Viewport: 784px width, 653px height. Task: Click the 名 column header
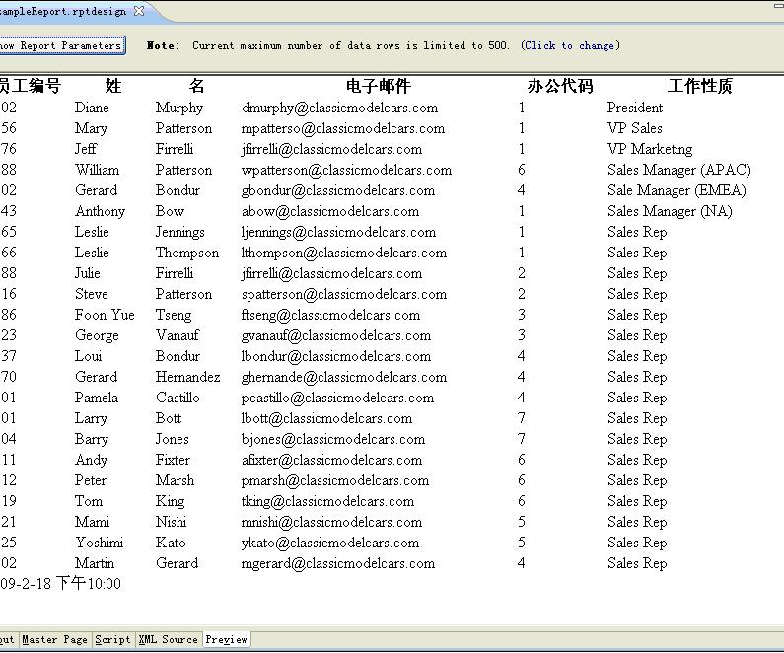tap(196, 86)
